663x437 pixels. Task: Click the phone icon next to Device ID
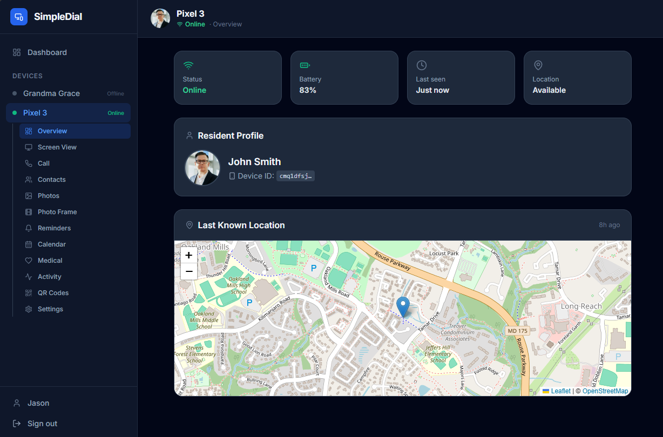coord(232,176)
